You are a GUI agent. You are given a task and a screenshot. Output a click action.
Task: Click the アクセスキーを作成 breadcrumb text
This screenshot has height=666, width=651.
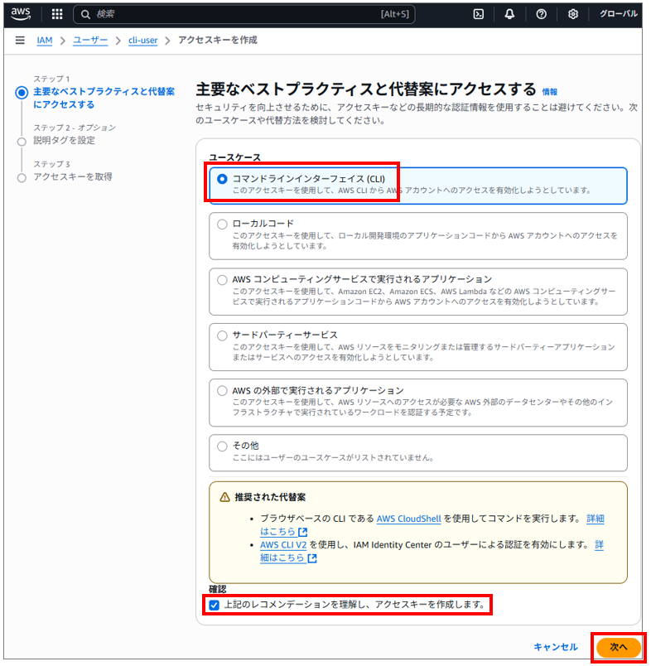point(218,41)
